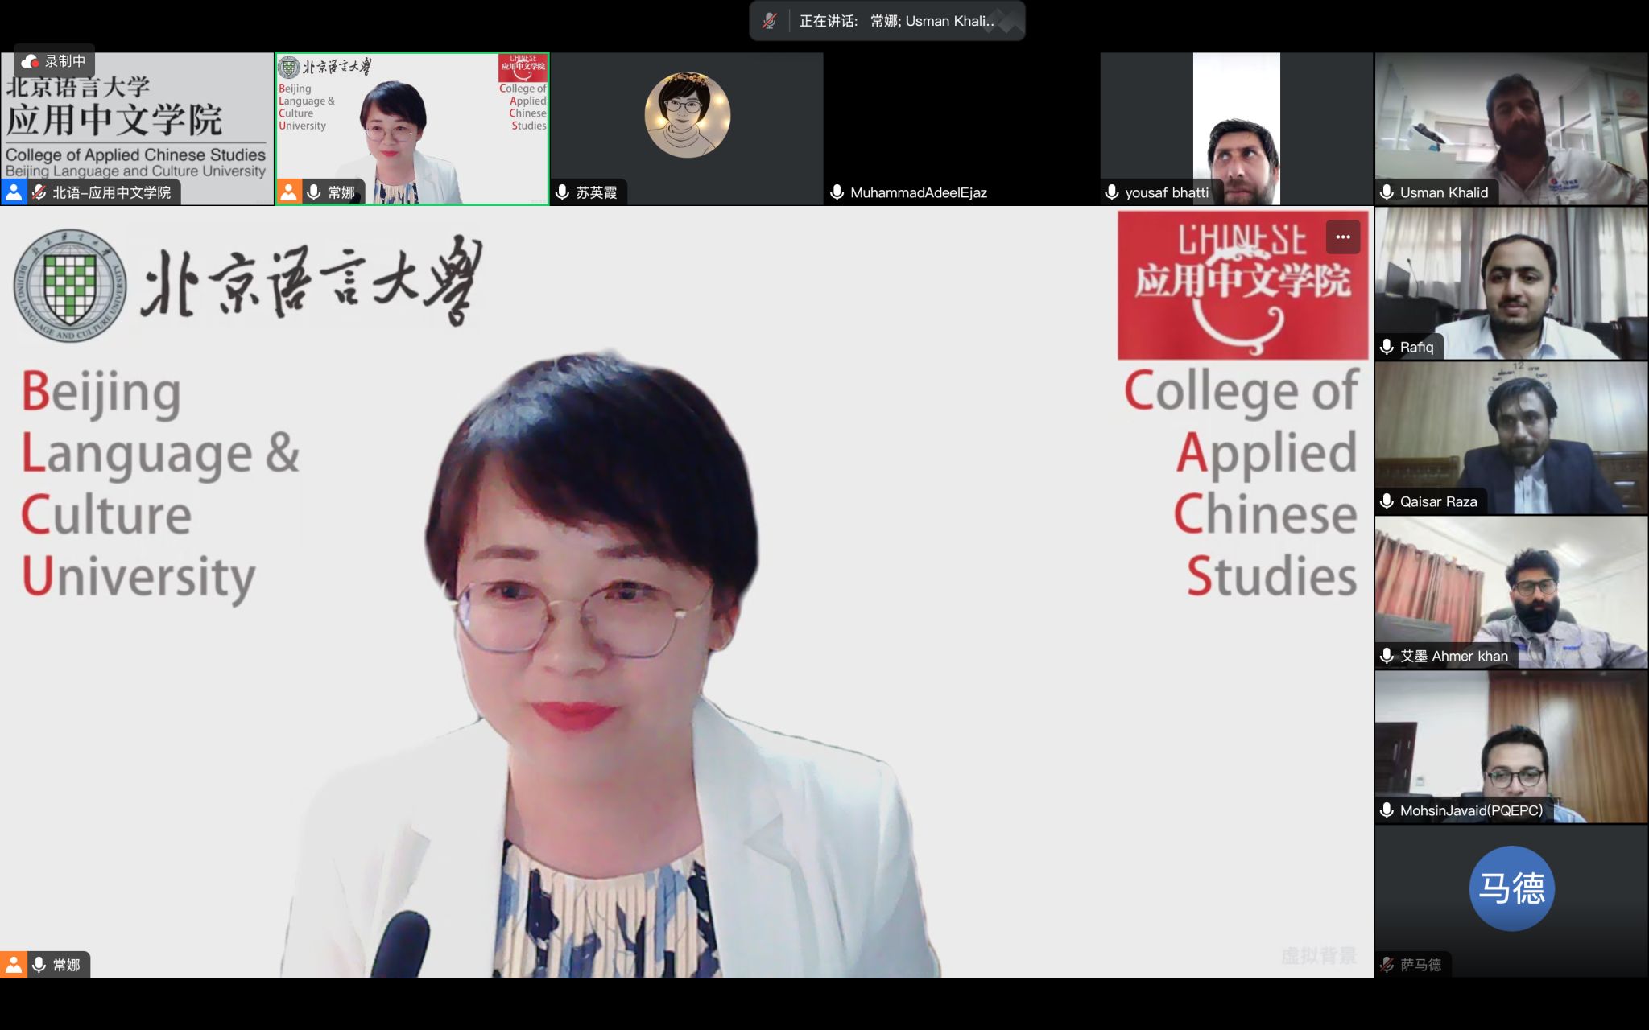Click the name label 萨马德
Screen dimensions: 1649x1030
[1421, 964]
